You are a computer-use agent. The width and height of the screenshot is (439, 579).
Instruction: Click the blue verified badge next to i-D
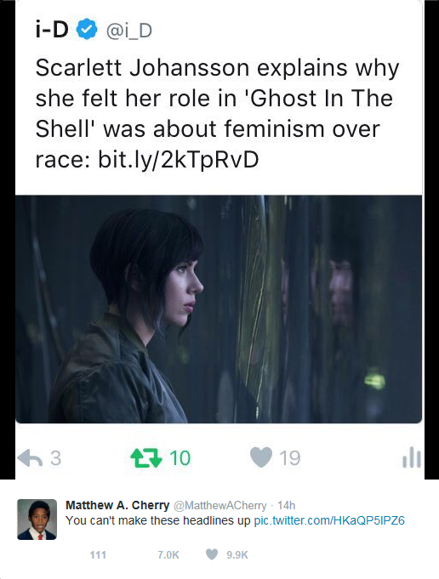(x=87, y=30)
